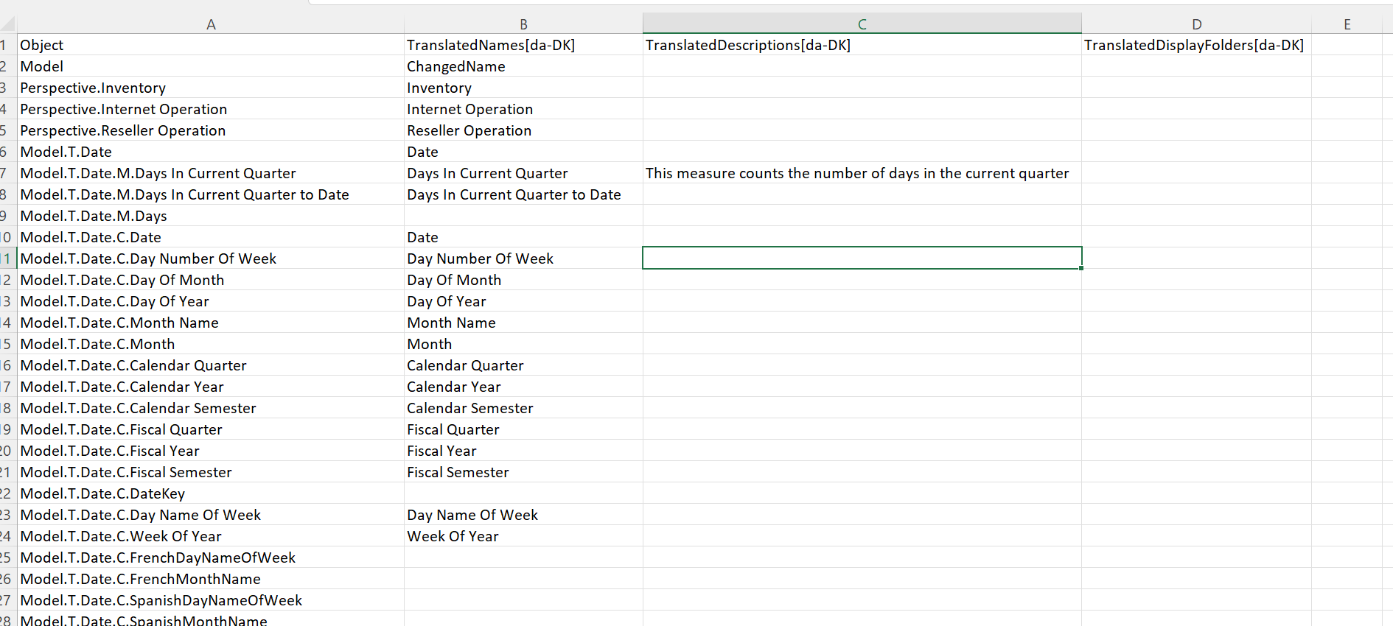
Task: Select the 'Model.T.Date.C.Fiscal Year' cell
Action: coord(111,451)
